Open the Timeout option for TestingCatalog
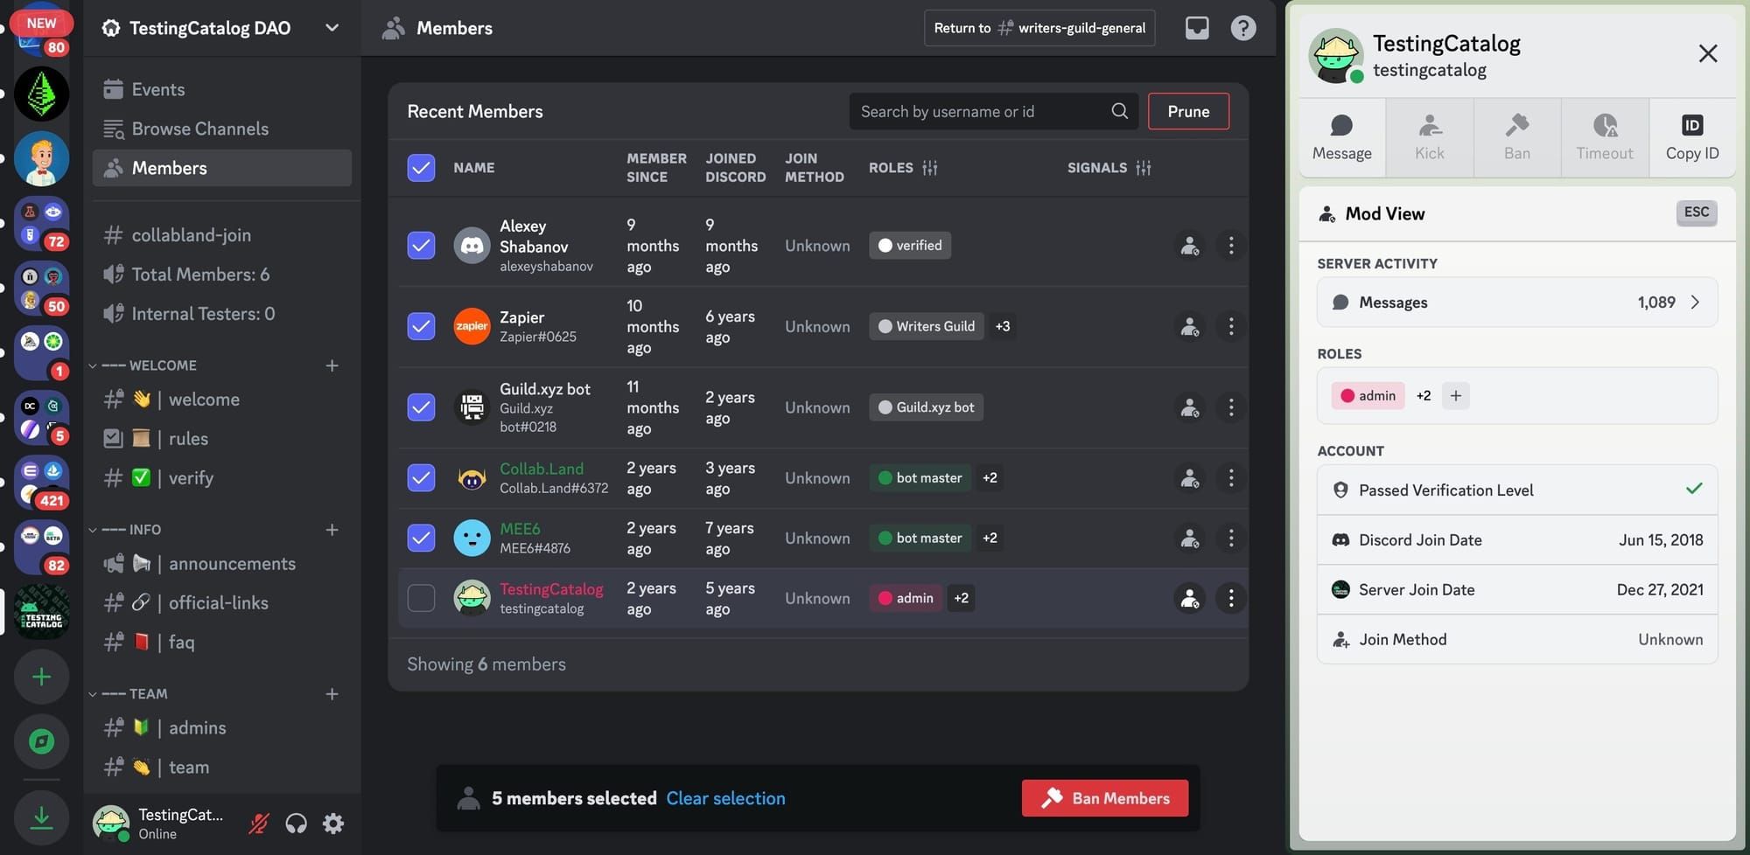Image resolution: width=1750 pixels, height=855 pixels. pos(1604,137)
